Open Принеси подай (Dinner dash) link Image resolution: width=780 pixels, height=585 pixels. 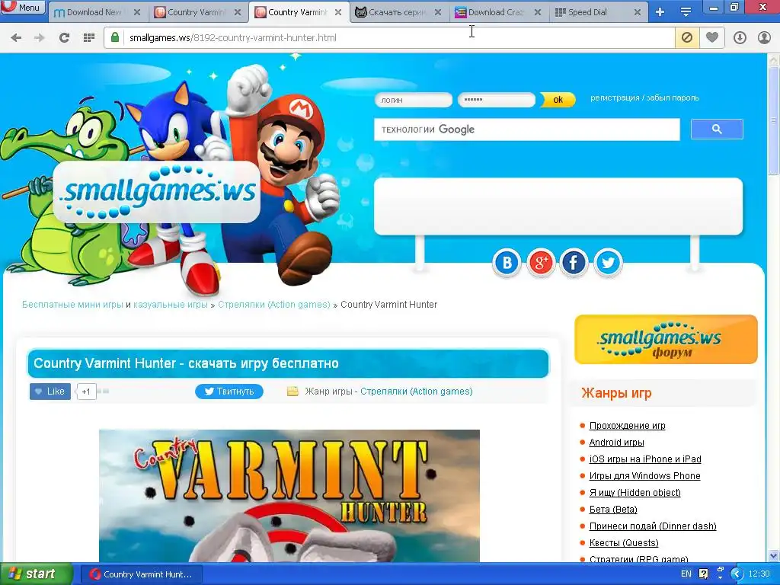click(x=653, y=526)
